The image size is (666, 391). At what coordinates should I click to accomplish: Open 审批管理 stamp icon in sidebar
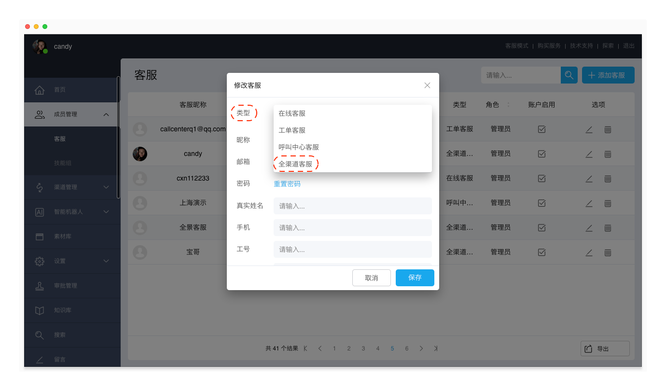(40, 286)
